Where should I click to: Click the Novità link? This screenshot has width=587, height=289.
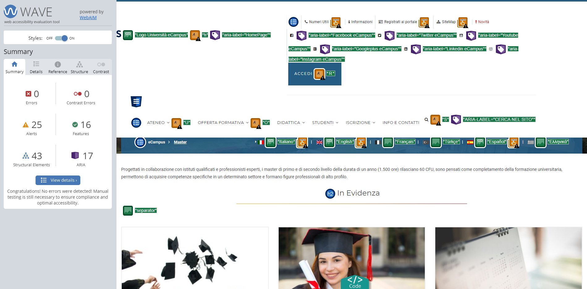click(482, 22)
